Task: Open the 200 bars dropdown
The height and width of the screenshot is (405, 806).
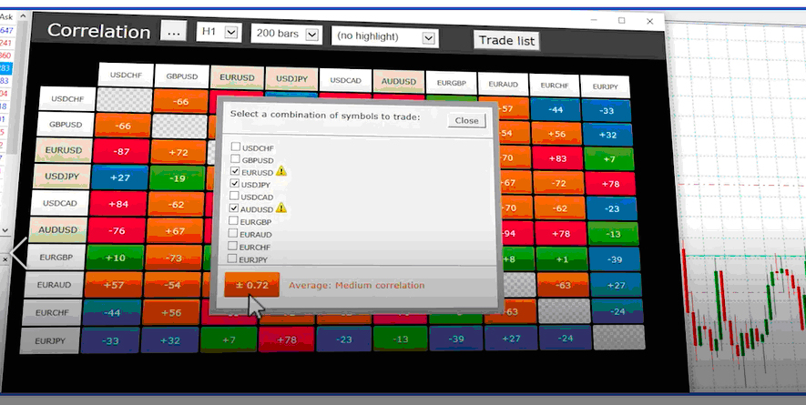Action: coord(286,35)
